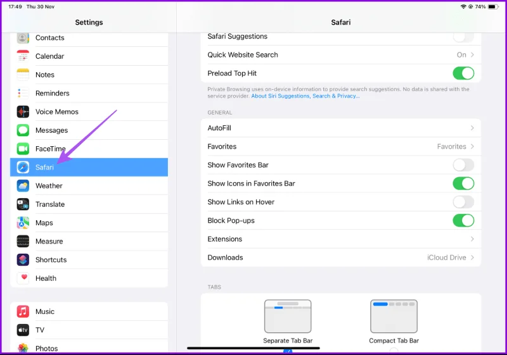Tap the FaceTime app icon
This screenshot has height=355, width=507.
coord(23,149)
